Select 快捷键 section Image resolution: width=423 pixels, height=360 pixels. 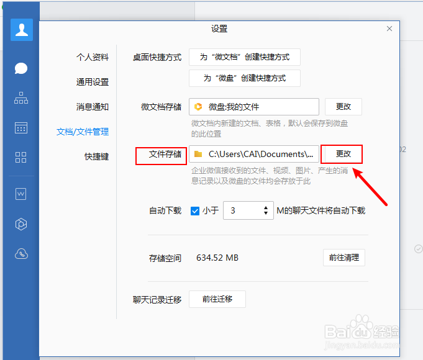coord(96,156)
